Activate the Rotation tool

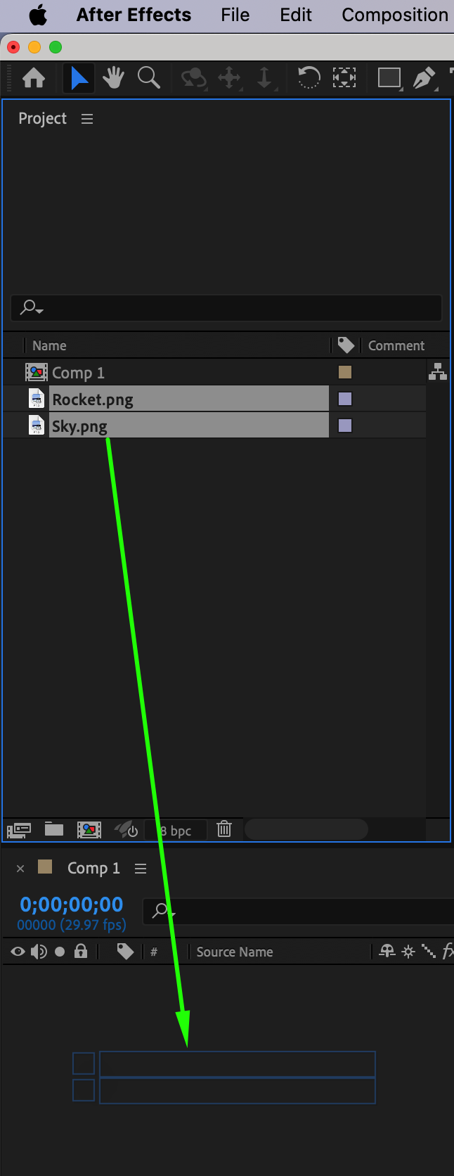309,77
